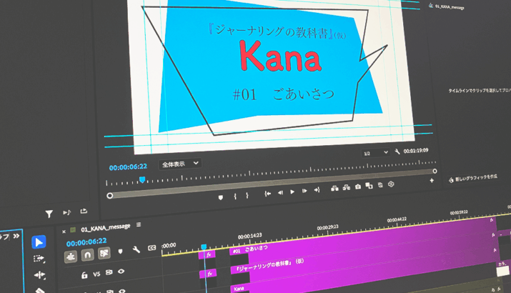Export frame with camera icon
The height and width of the screenshot is (293, 511).
click(357, 187)
